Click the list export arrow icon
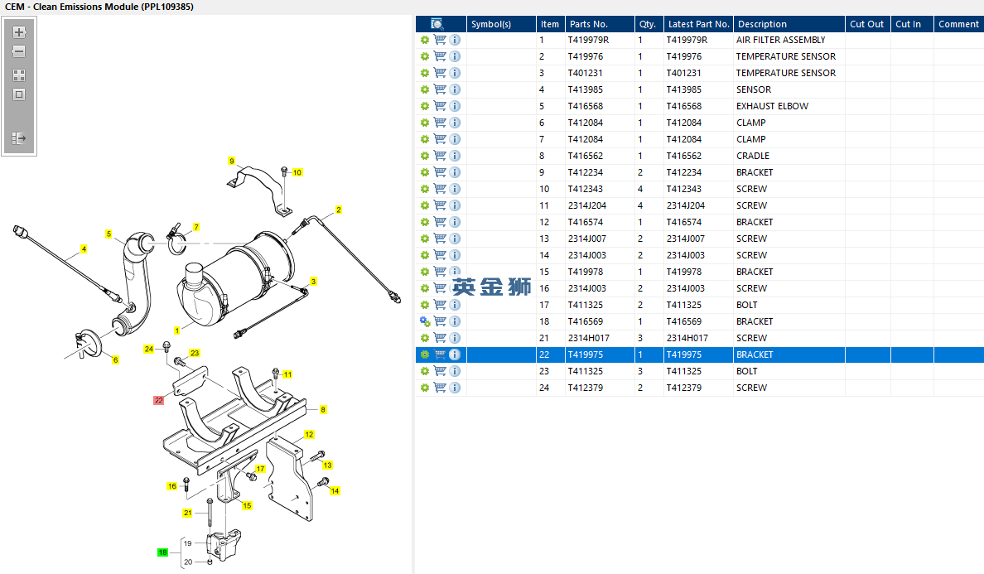The height and width of the screenshot is (574, 984). pyautogui.click(x=19, y=138)
